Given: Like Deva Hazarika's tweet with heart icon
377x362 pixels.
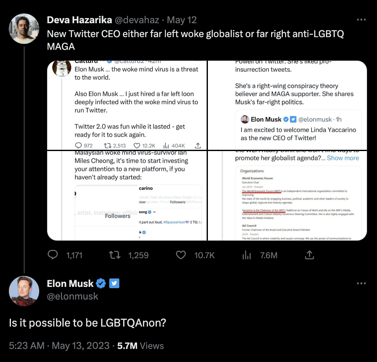Looking at the screenshot, I should click(181, 255).
